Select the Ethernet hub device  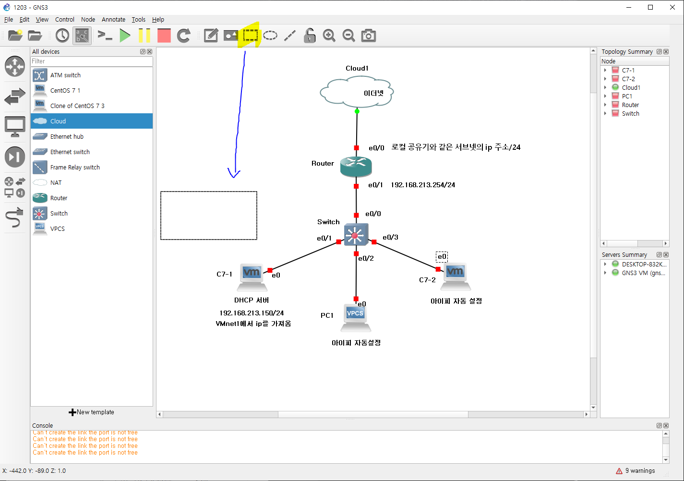click(92, 136)
